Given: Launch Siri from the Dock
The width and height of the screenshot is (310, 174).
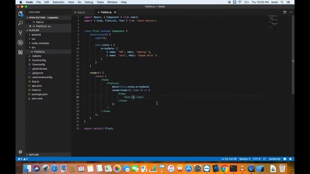Looking at the screenshot, I should click(x=36, y=169).
